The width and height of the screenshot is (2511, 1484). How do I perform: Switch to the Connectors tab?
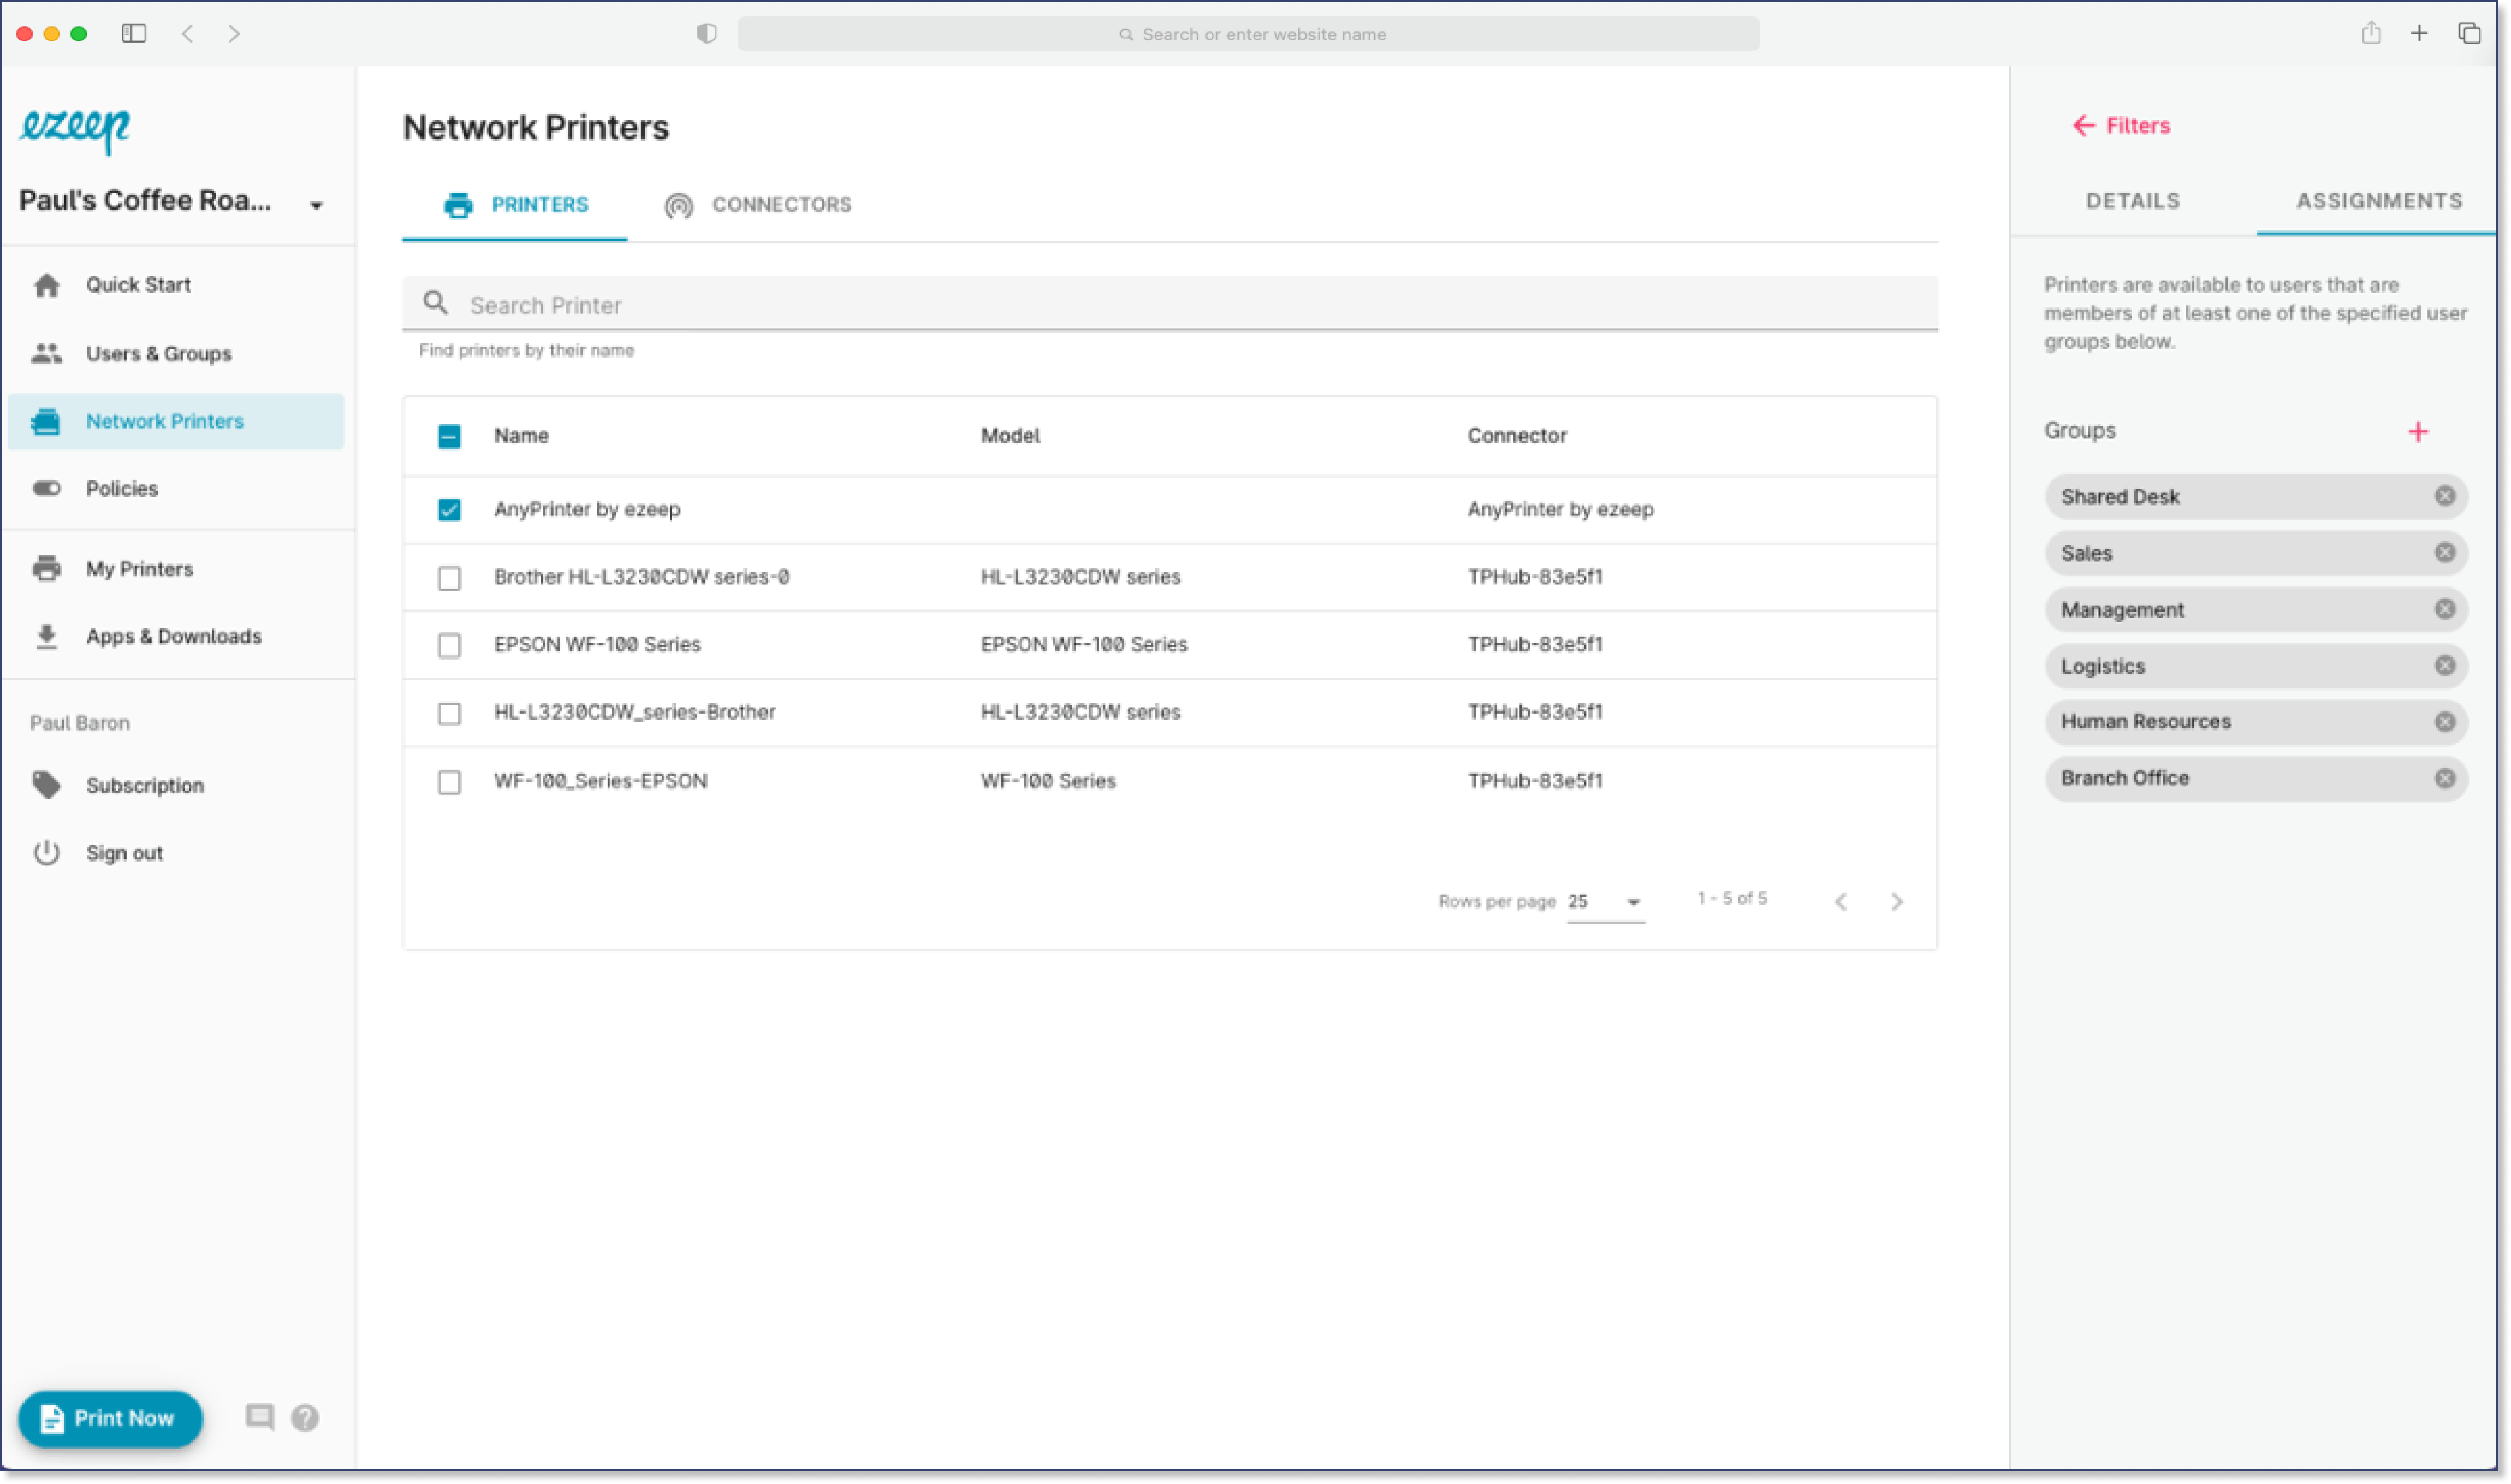coord(758,205)
